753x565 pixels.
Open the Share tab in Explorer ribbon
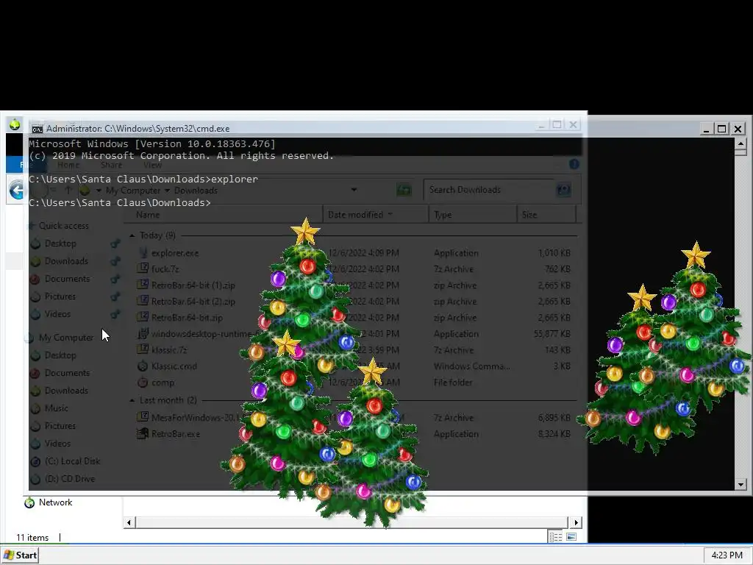(x=112, y=165)
